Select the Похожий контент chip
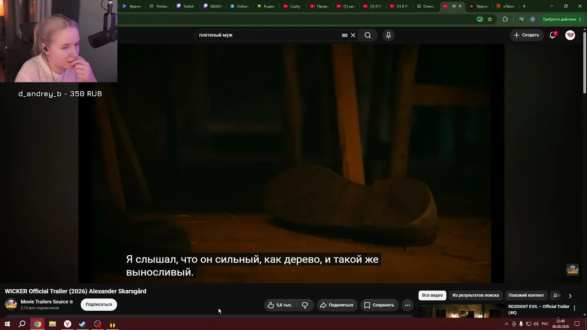Viewport: 587px width, 330px height. point(526,296)
